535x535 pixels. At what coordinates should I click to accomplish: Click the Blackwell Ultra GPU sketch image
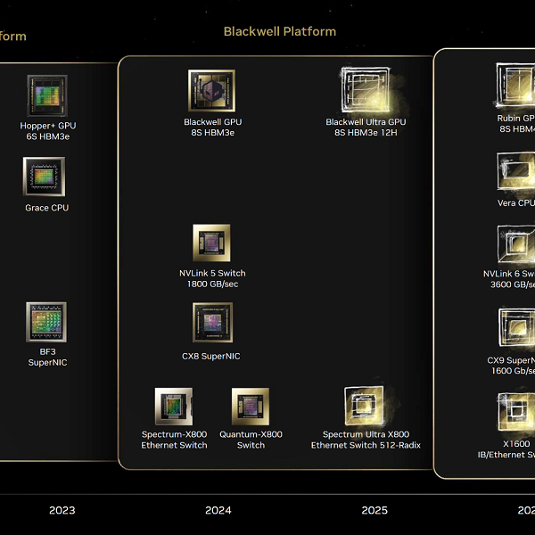click(366, 90)
